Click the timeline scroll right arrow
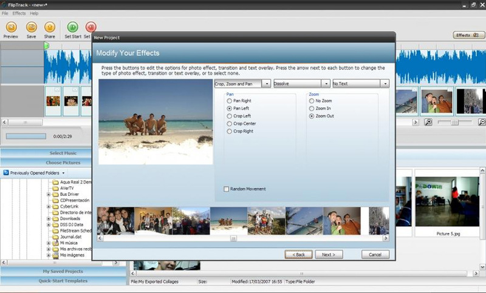 416,122
